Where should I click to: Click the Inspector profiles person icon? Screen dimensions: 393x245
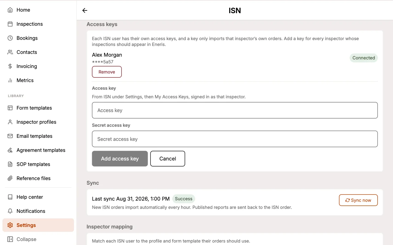pos(10,122)
